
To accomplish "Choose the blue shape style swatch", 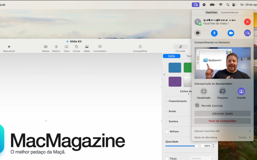I will click(x=175, y=68).
